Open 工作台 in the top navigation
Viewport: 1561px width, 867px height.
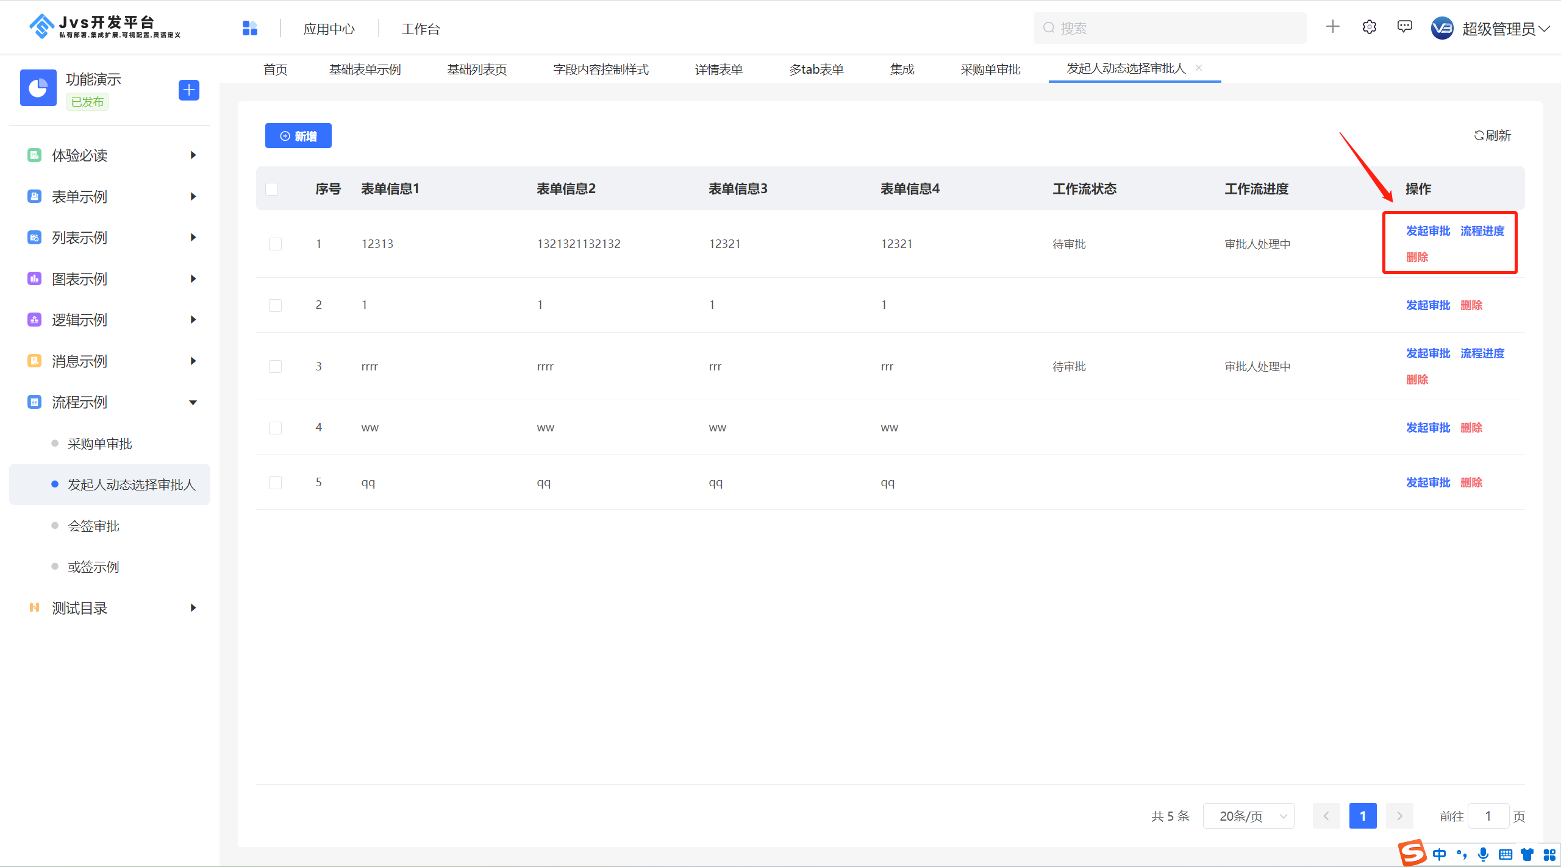point(421,29)
